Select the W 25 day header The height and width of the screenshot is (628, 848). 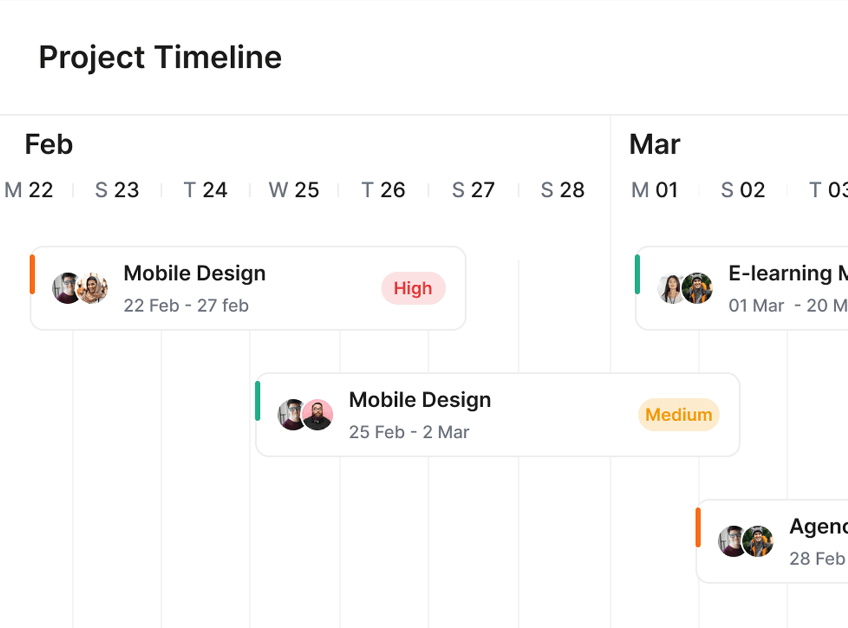(x=294, y=190)
